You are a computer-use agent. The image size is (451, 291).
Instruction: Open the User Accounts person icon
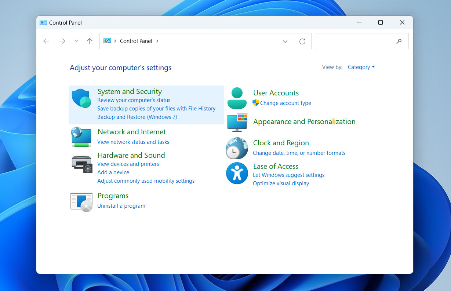pos(237,98)
